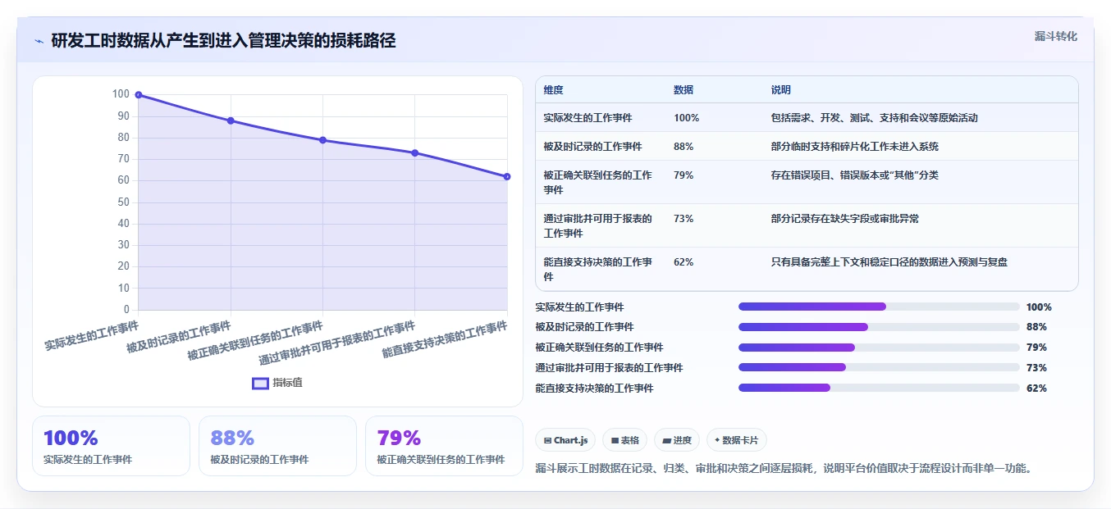Select the chart data point at 73
This screenshot has width=1111, height=509.
point(414,153)
